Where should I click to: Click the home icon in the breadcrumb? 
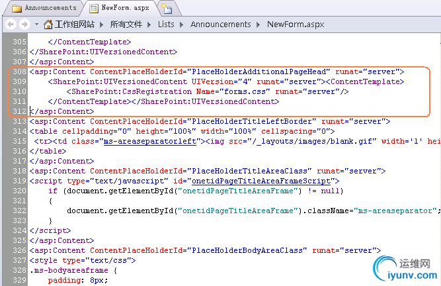tap(48, 24)
